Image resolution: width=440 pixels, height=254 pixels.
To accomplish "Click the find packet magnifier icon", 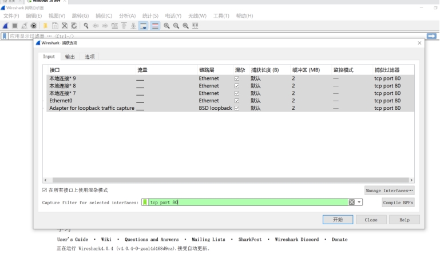I will coord(86,26).
